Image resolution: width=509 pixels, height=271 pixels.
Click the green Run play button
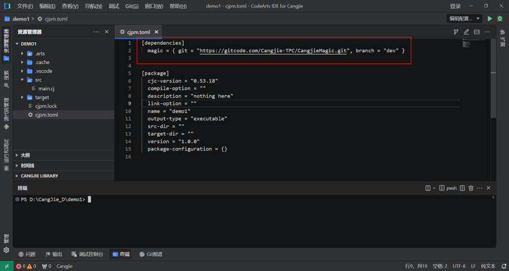[490, 19]
